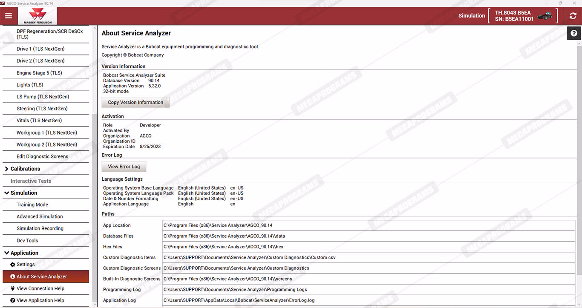The image size is (582, 308).
Task: Click the About Service Analyzer heading
Action: 136,33
